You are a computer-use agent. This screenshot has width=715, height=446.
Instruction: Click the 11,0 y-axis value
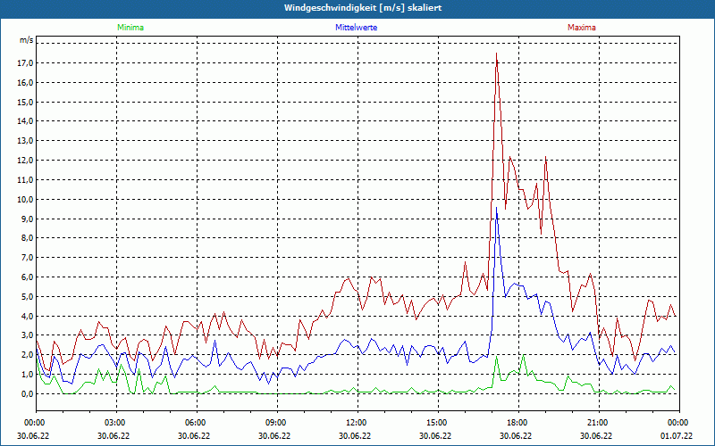coord(26,180)
